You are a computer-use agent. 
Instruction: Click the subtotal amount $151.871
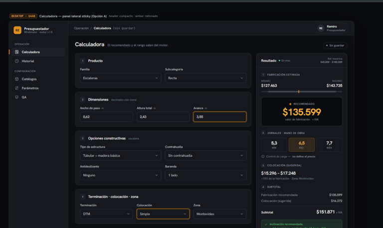325,212
